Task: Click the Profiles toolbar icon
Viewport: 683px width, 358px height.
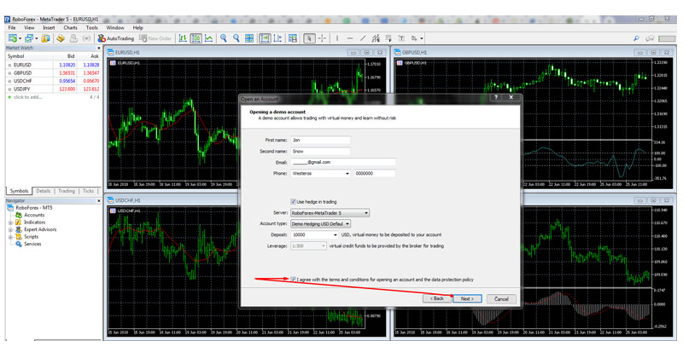Action: tap(29, 38)
